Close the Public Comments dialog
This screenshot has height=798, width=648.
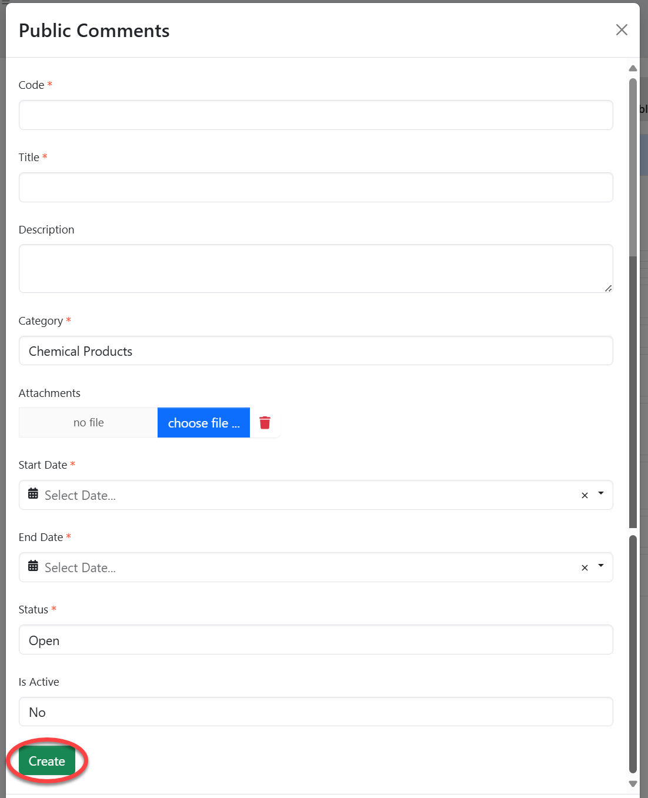pos(622,30)
